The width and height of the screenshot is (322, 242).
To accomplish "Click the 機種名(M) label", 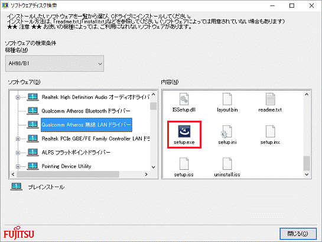I will [17, 50].
